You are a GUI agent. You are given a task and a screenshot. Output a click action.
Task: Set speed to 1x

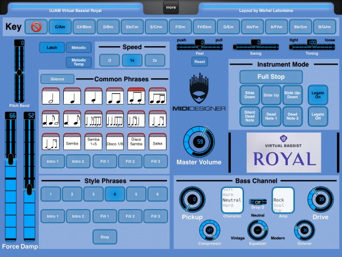132,61
